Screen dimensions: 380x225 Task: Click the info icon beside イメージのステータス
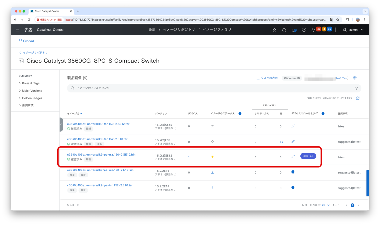click(x=240, y=113)
